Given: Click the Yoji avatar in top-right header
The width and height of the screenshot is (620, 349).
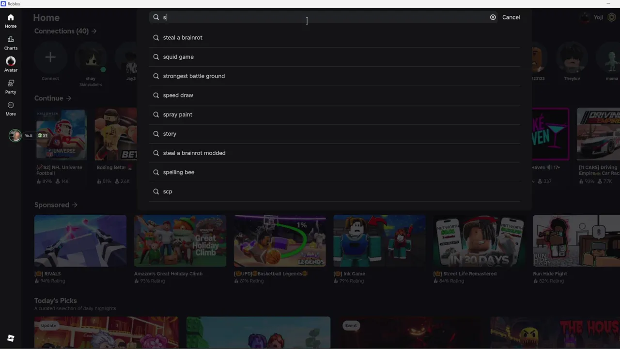Looking at the screenshot, I should pyautogui.click(x=585, y=17).
